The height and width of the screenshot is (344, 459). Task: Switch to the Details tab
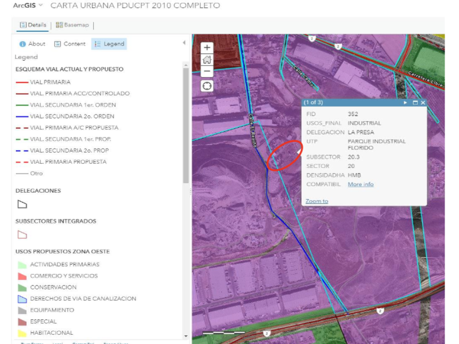(33, 25)
